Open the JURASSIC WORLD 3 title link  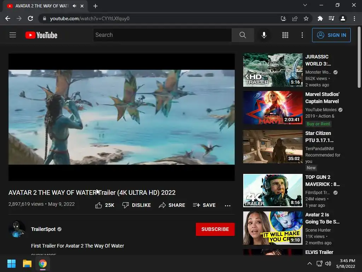coord(318,60)
